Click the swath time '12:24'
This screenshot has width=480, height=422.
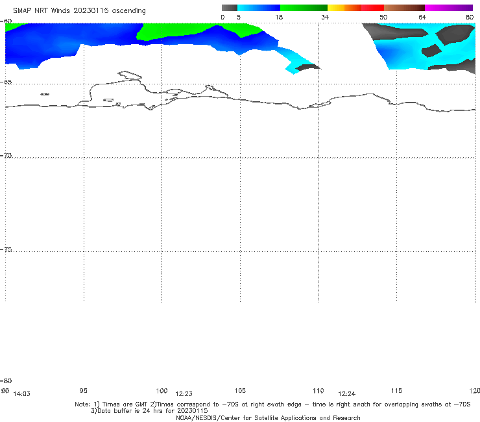pos(346,394)
